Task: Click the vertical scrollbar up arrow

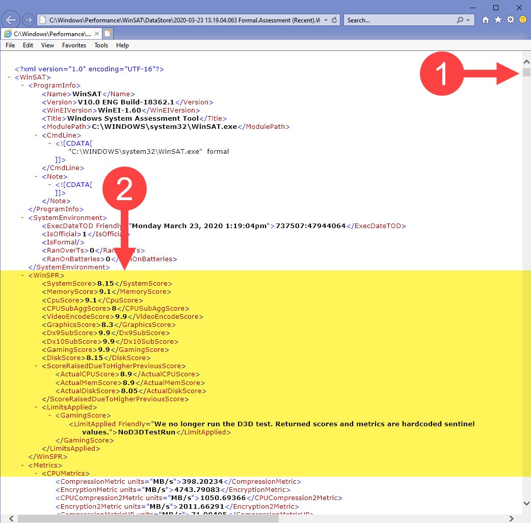Action: point(526,62)
